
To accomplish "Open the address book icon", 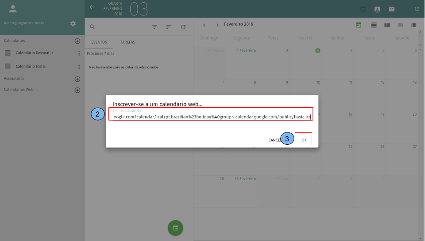I will (377, 9).
